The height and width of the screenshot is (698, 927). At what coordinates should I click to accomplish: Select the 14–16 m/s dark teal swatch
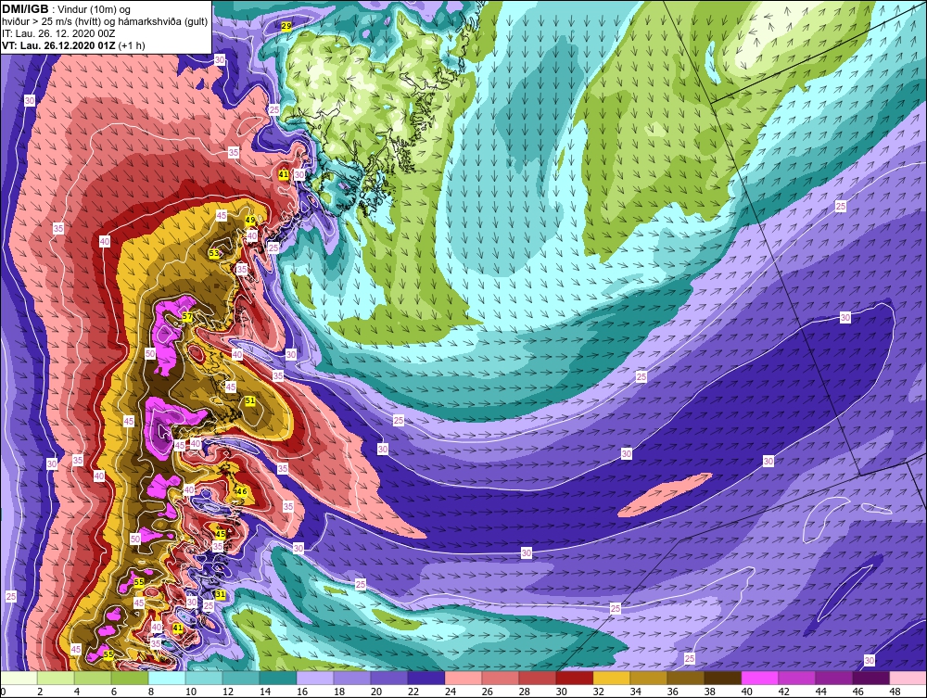[x=278, y=678]
